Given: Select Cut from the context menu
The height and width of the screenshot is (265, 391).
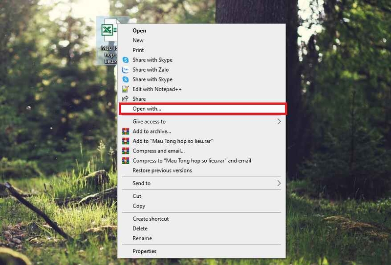Looking at the screenshot, I should click(x=202, y=196).
